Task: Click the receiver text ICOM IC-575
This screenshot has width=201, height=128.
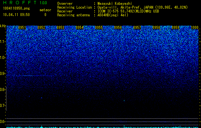Action: tap(128, 11)
